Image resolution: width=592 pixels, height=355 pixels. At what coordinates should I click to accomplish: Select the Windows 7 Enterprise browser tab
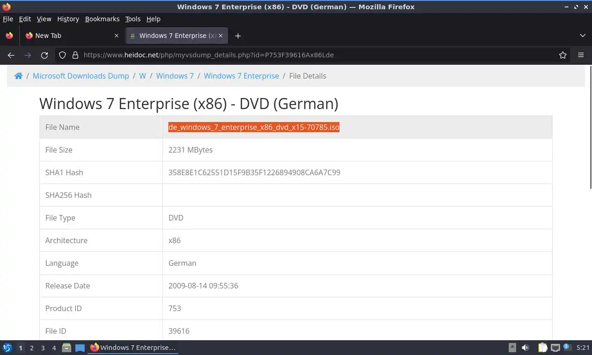click(x=177, y=36)
